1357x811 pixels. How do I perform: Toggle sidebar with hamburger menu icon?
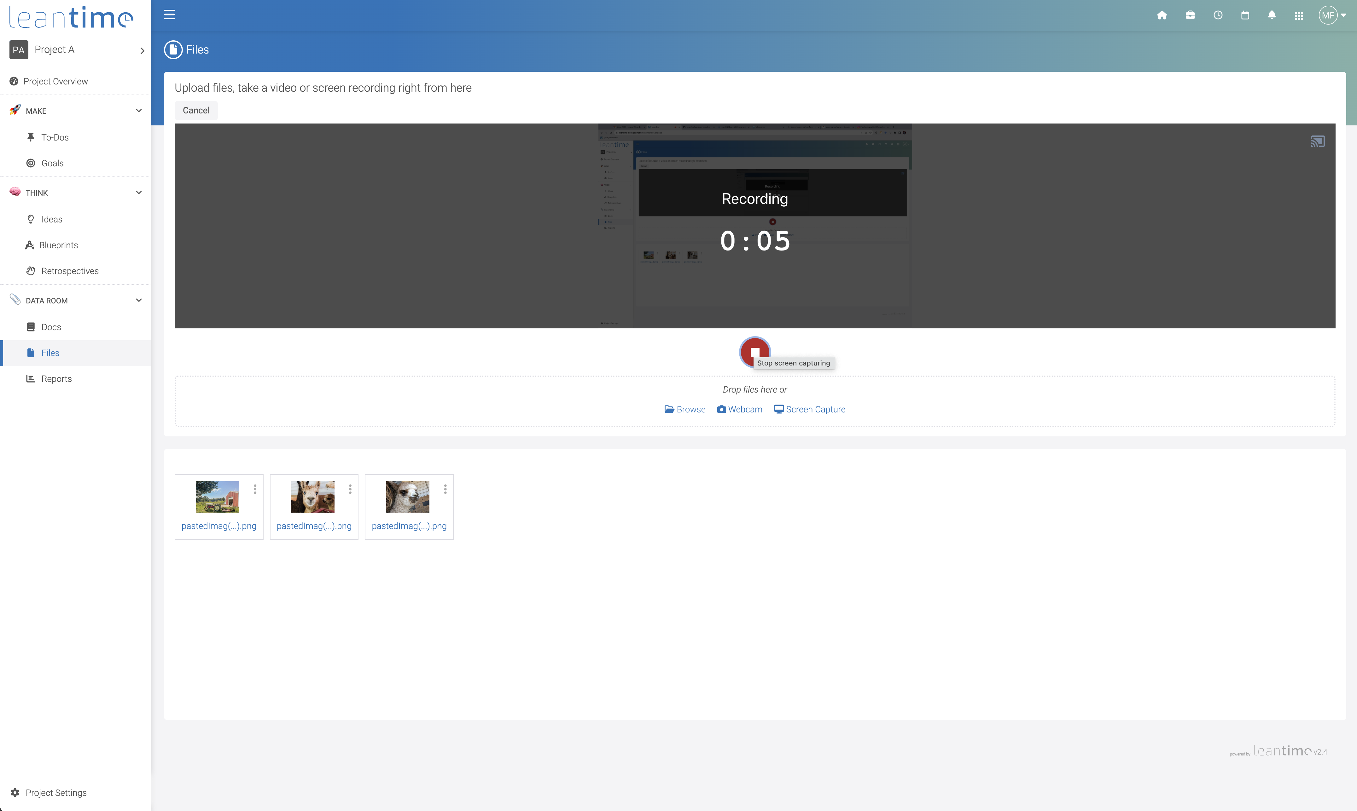[x=170, y=15]
